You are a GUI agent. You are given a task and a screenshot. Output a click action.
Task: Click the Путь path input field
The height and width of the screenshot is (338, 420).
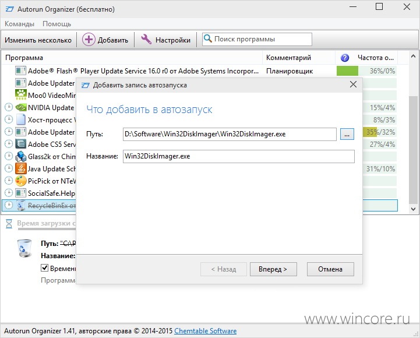point(230,134)
